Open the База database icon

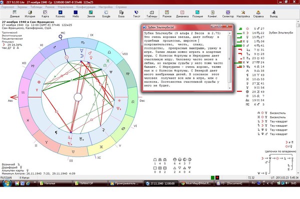(x=121, y=14)
